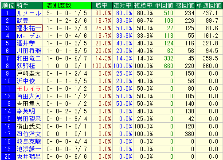Click 戸崎圭太 jockey name cell

pos(29,73)
